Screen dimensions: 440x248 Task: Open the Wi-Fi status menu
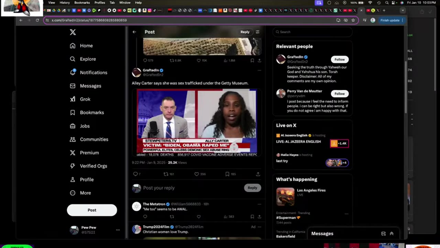pyautogui.click(x=370, y=3)
